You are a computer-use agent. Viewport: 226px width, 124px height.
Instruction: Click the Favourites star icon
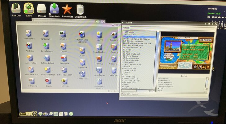tap(67, 9)
